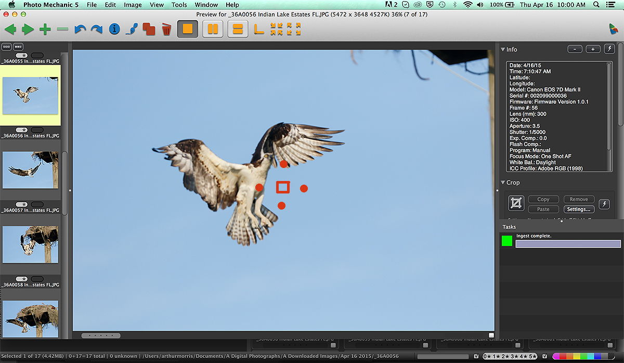The width and height of the screenshot is (624, 363).
Task: Open the View menu
Action: 157,5
